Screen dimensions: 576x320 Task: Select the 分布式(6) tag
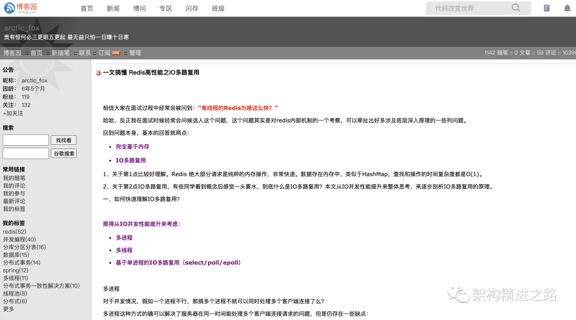pyautogui.click(x=15, y=301)
